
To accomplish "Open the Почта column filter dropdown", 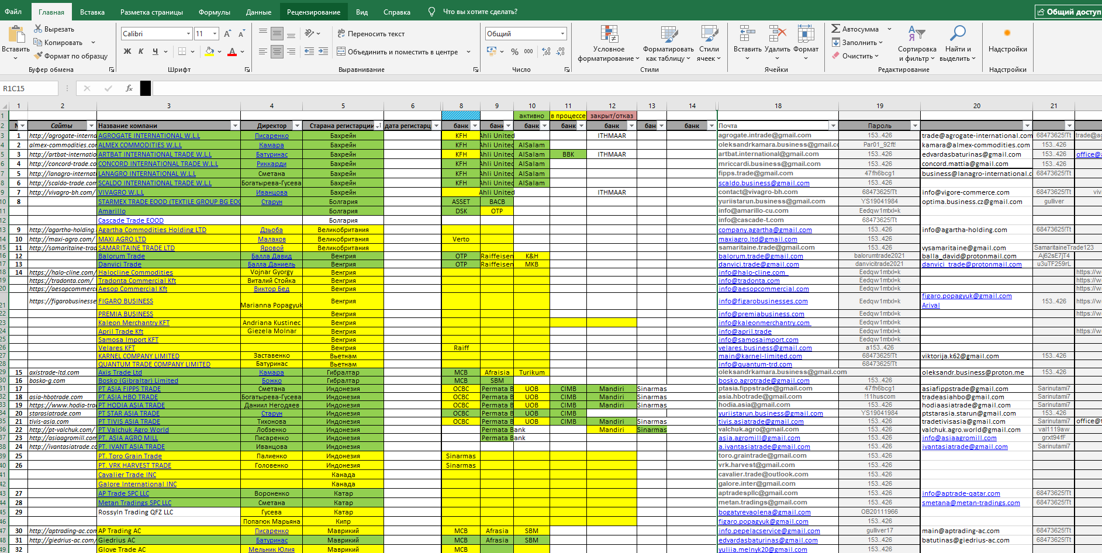I will (x=833, y=126).
